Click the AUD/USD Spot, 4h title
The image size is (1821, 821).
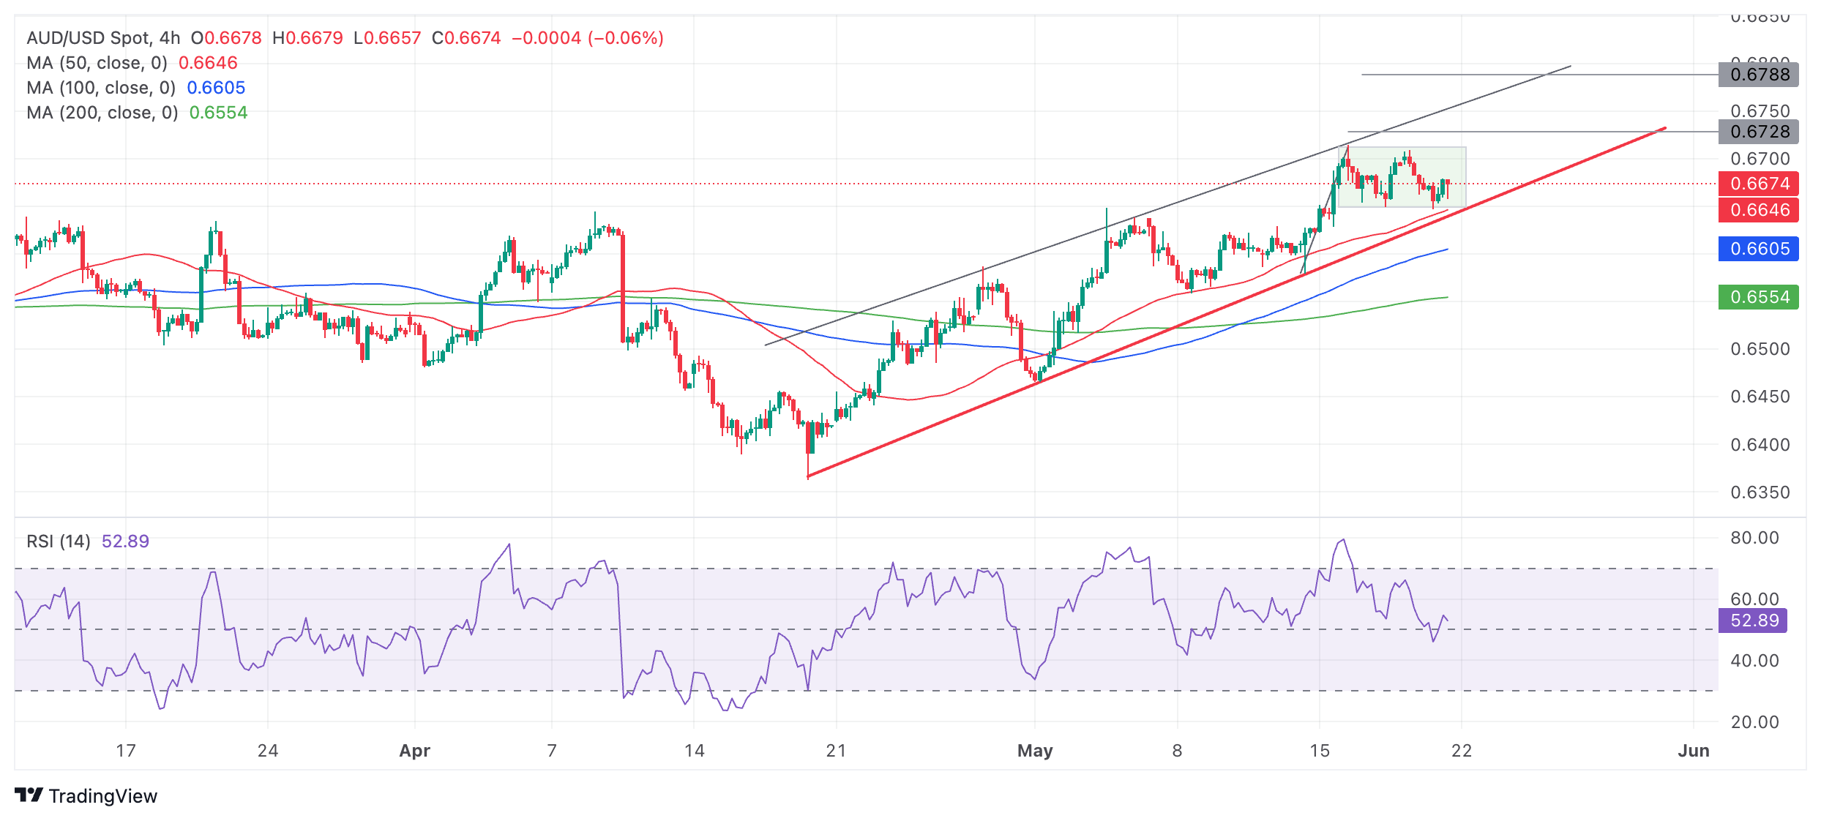(103, 37)
